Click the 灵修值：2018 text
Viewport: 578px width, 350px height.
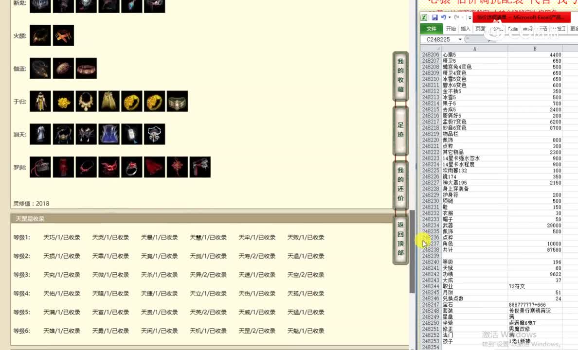tap(31, 203)
